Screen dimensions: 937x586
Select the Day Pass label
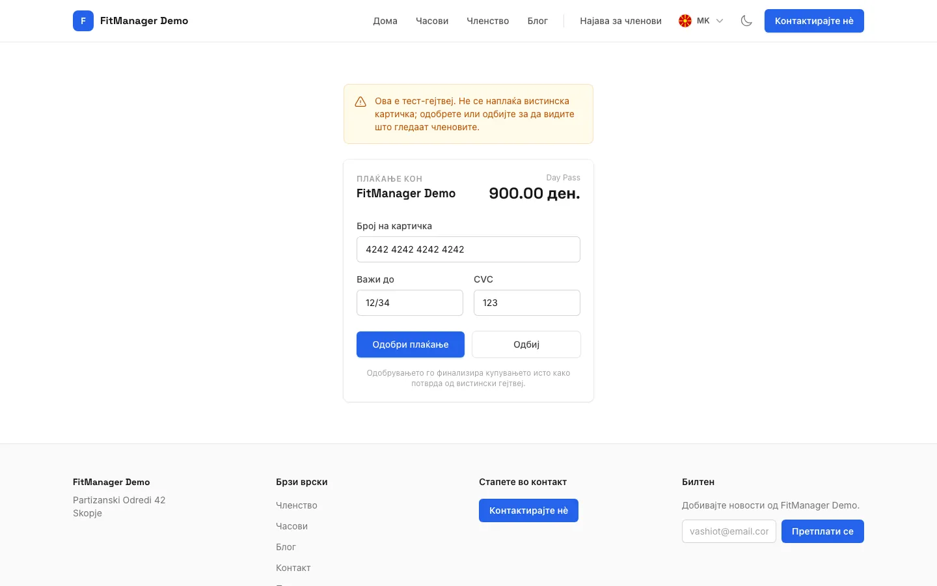click(x=563, y=178)
